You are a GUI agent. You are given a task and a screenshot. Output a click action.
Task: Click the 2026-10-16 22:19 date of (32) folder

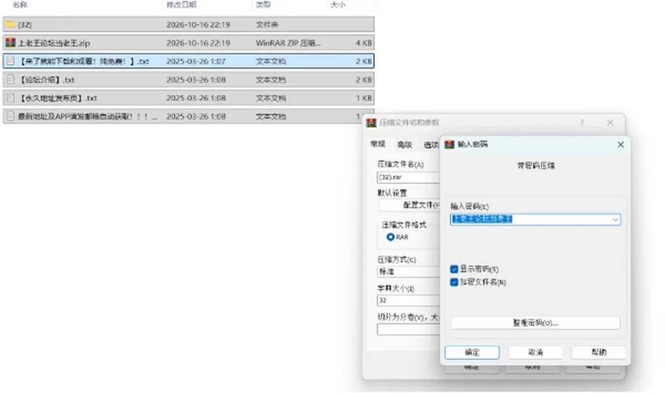pyautogui.click(x=198, y=25)
